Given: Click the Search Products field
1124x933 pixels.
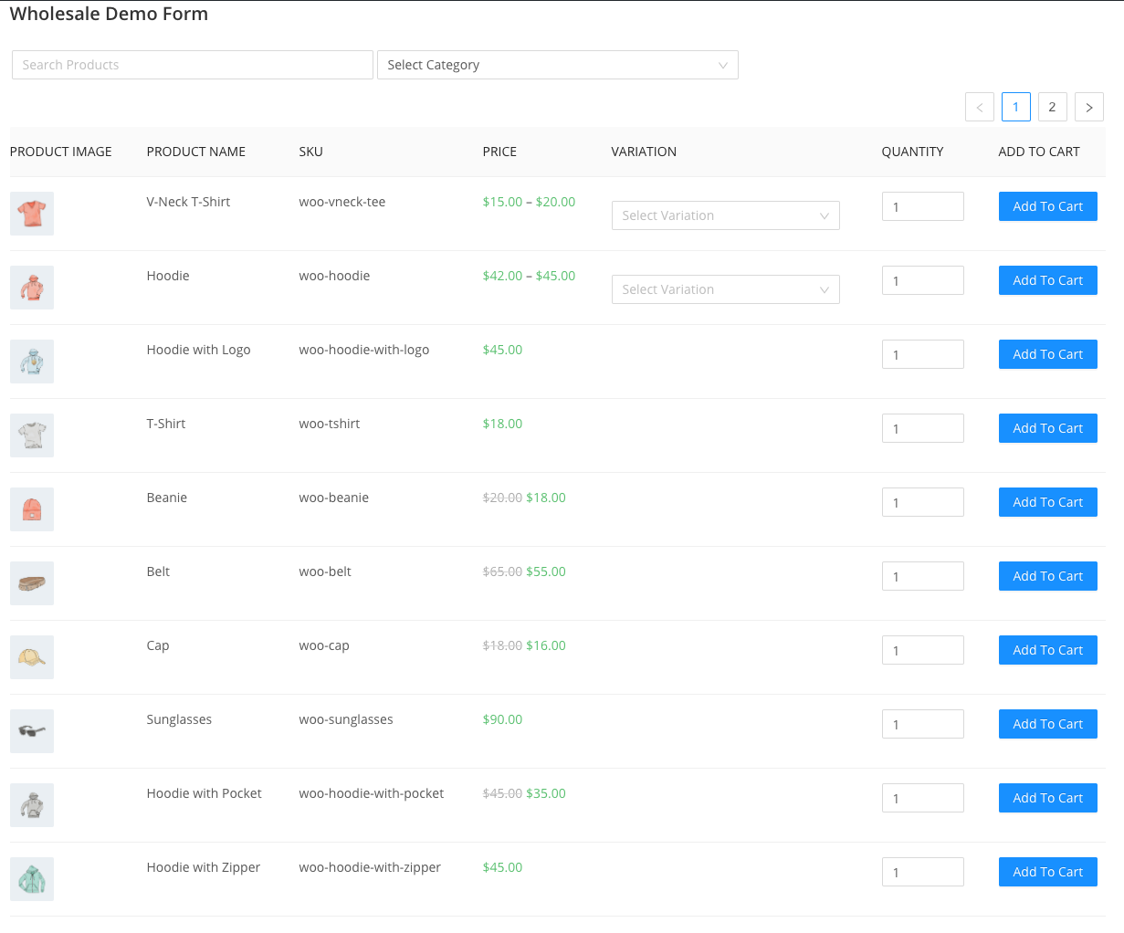Looking at the screenshot, I should pyautogui.click(x=192, y=65).
